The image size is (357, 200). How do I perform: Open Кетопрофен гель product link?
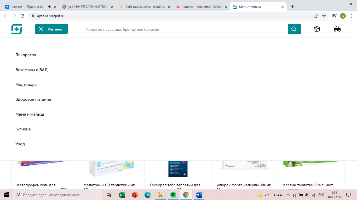42,187
